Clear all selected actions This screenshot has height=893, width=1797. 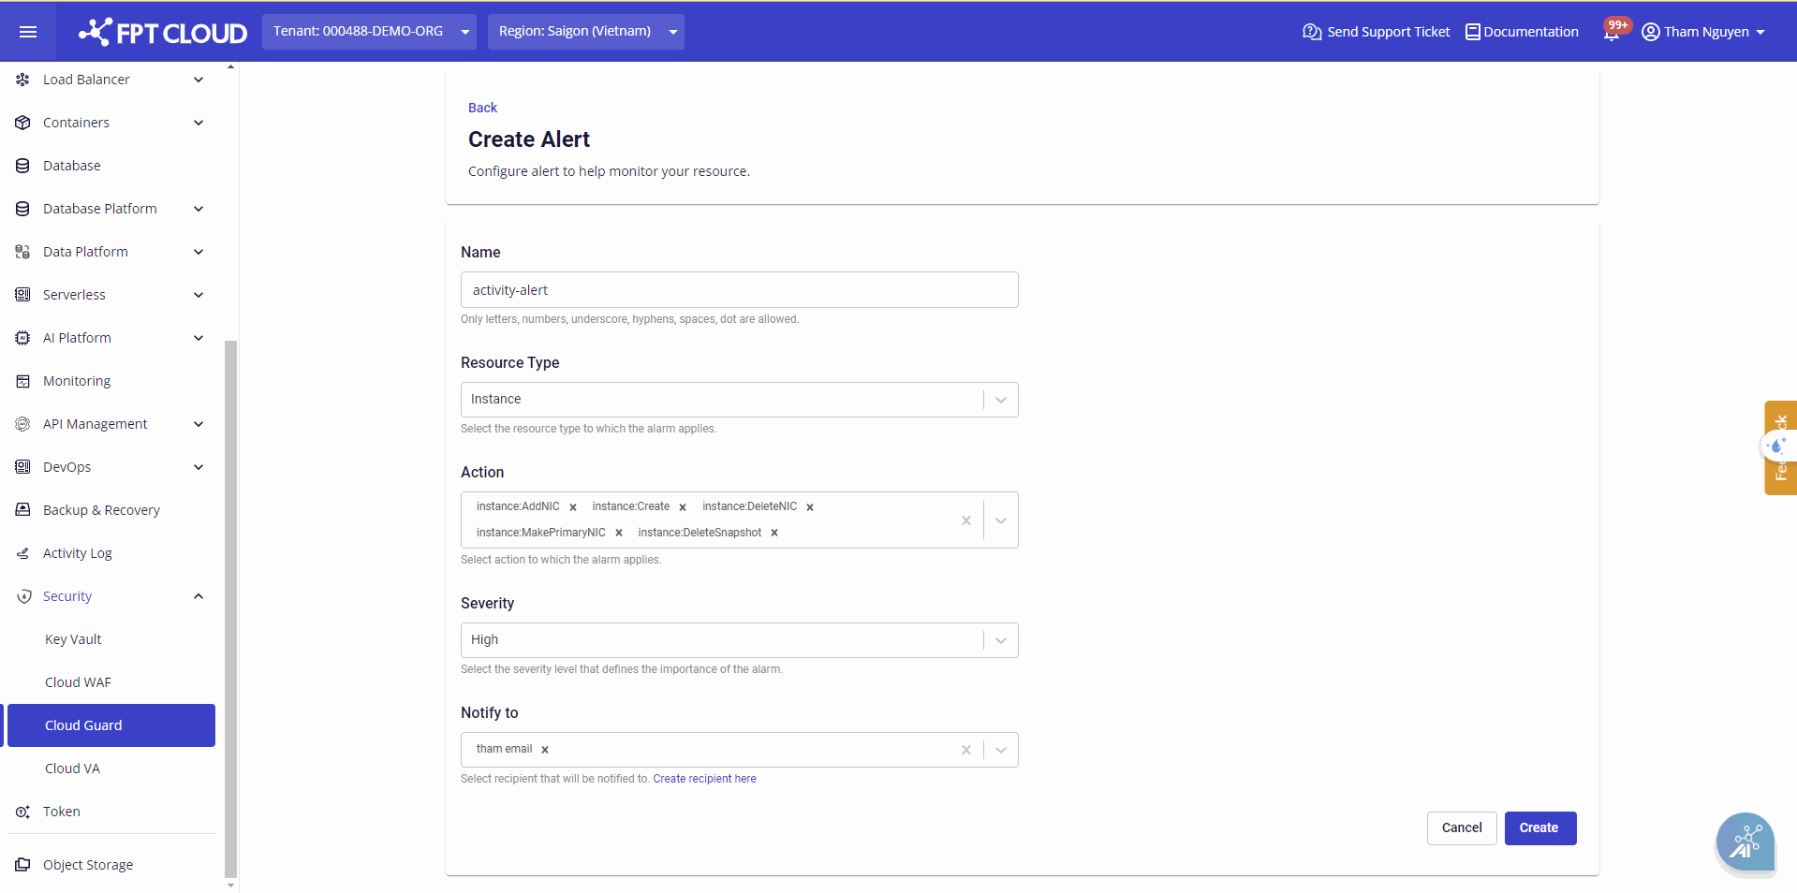point(966,520)
